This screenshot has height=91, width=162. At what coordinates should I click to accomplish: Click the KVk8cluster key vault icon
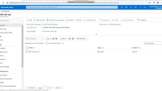coord(30,52)
